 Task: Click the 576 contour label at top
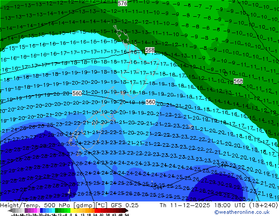(123, 3)
